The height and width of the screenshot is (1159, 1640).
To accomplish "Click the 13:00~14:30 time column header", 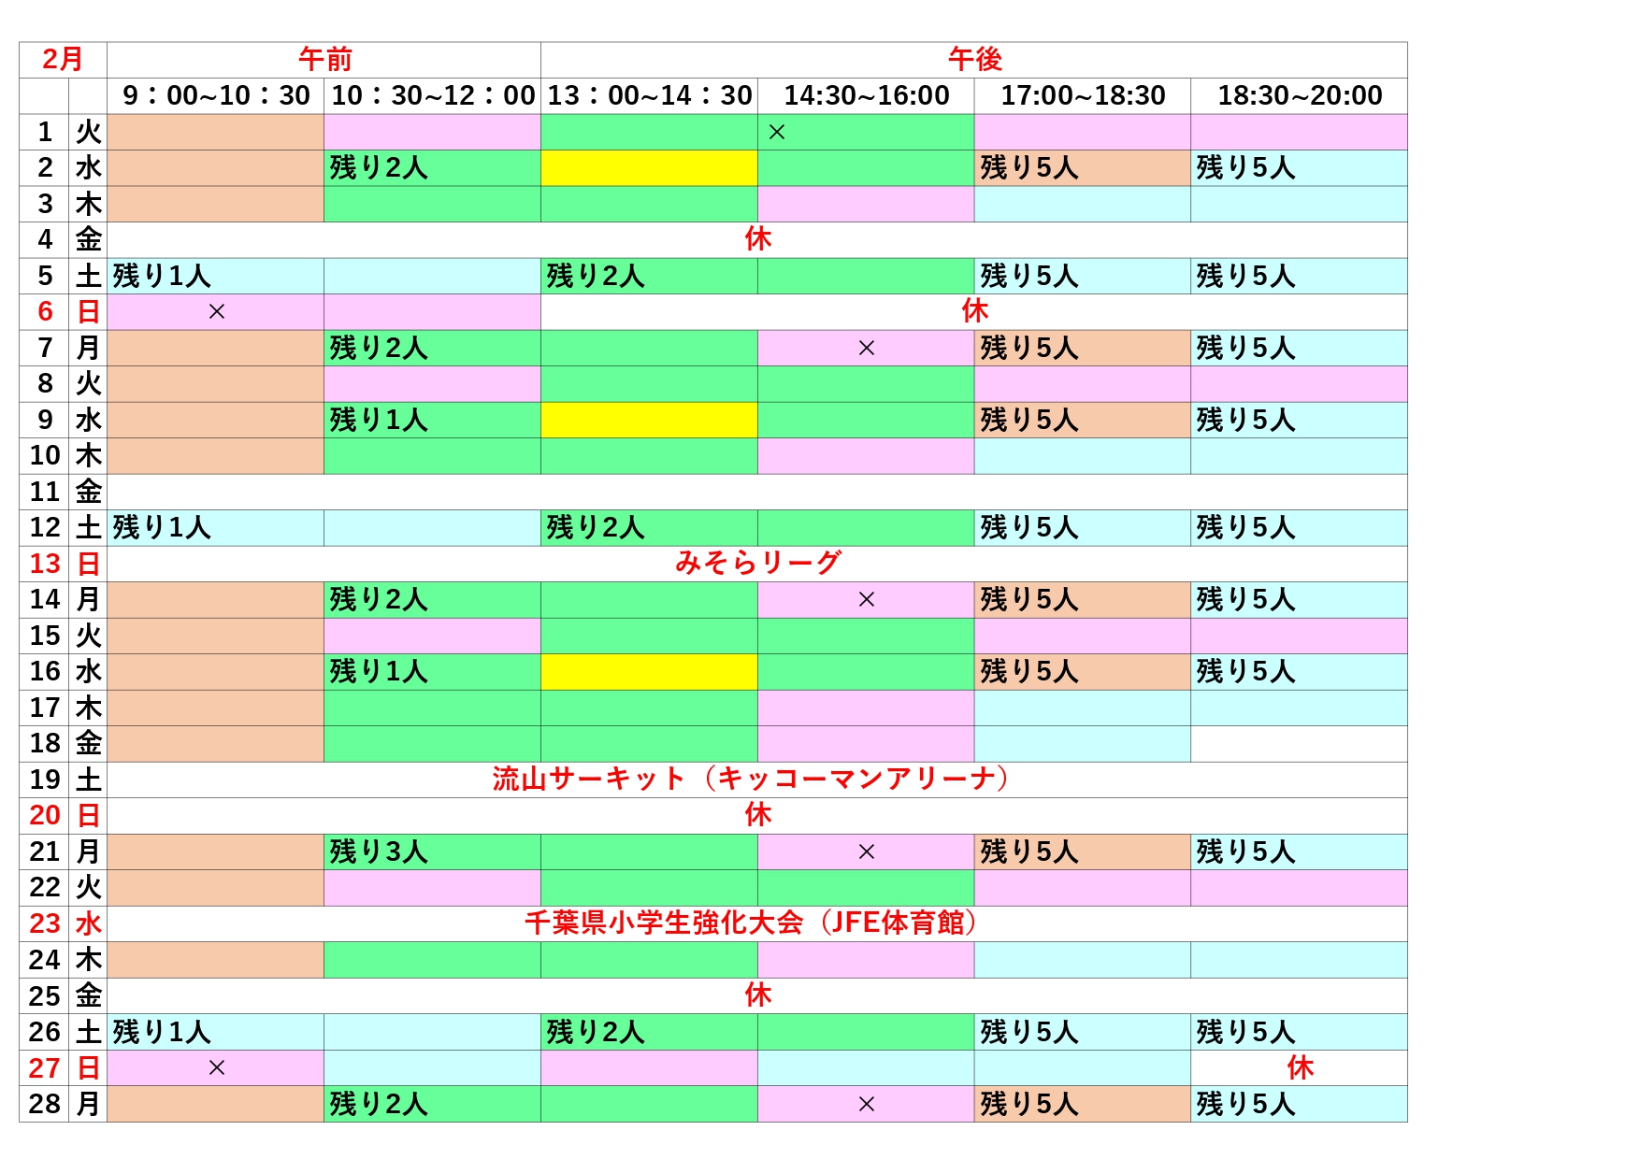I will [x=650, y=95].
